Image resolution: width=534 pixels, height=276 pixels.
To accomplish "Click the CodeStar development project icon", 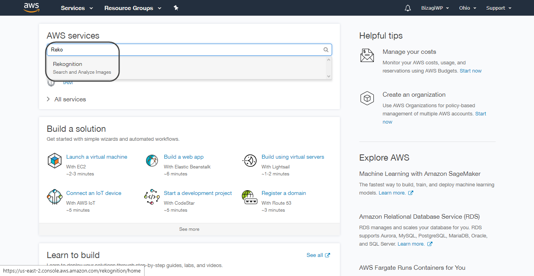I will [x=152, y=197].
